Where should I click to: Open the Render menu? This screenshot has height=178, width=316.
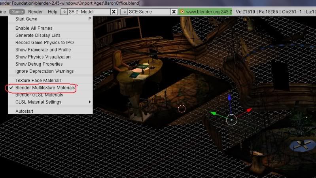coord(36,12)
